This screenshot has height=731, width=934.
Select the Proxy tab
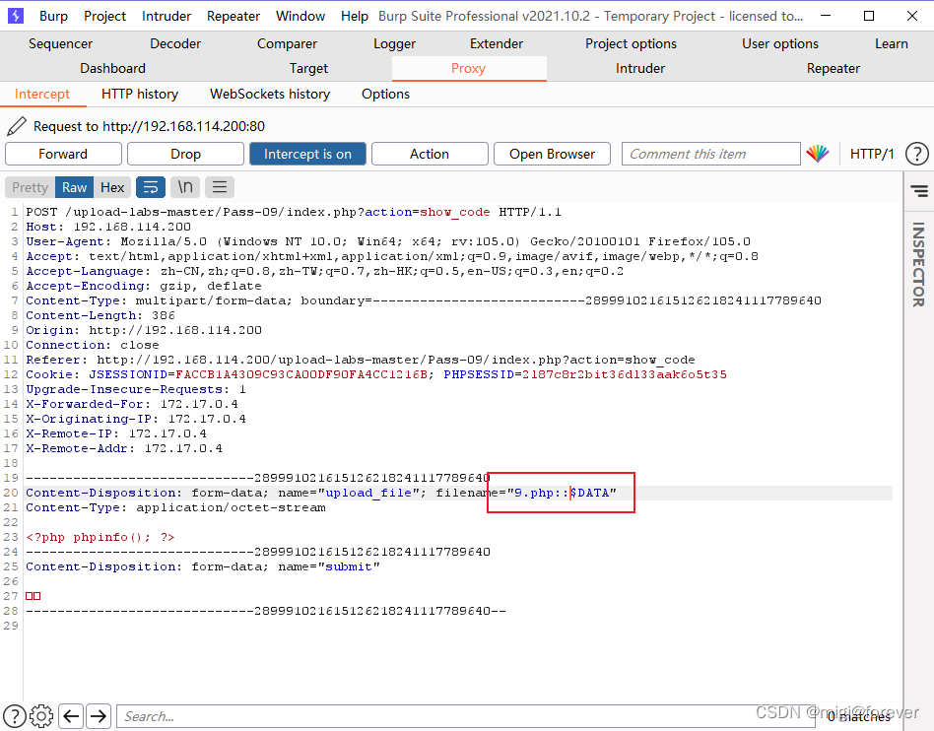[469, 69]
